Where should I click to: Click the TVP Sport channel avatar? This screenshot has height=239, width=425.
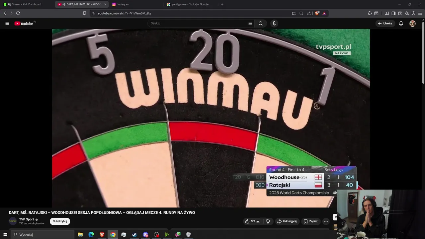pos(13,221)
